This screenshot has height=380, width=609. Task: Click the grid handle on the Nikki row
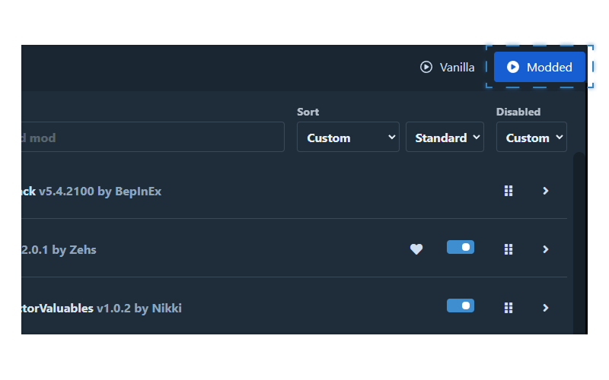[x=509, y=308]
